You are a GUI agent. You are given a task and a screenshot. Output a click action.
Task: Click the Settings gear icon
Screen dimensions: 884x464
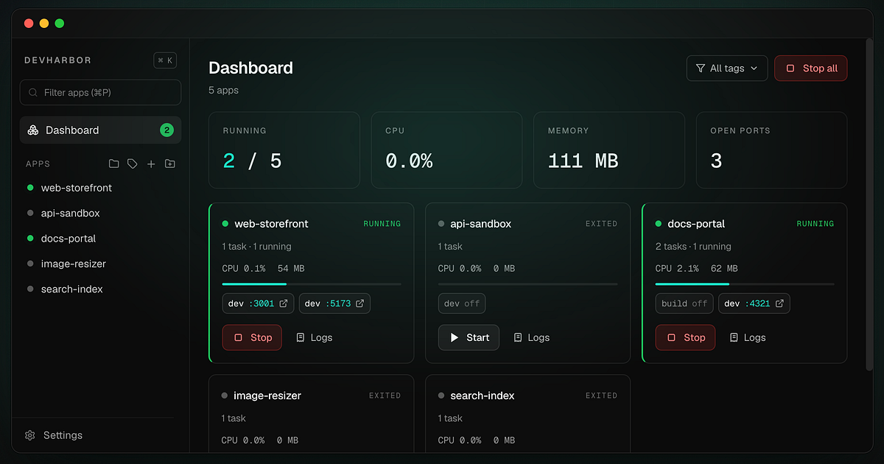[30, 435]
